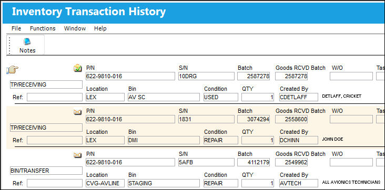Click S/N field containing 5AFB
385x190 pixels.
pyautogui.click(x=207, y=162)
